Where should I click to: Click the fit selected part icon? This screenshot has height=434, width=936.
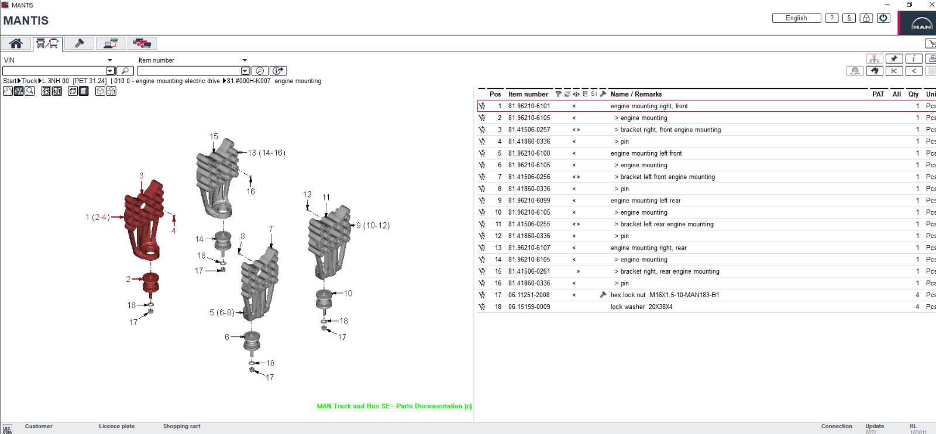[57, 91]
